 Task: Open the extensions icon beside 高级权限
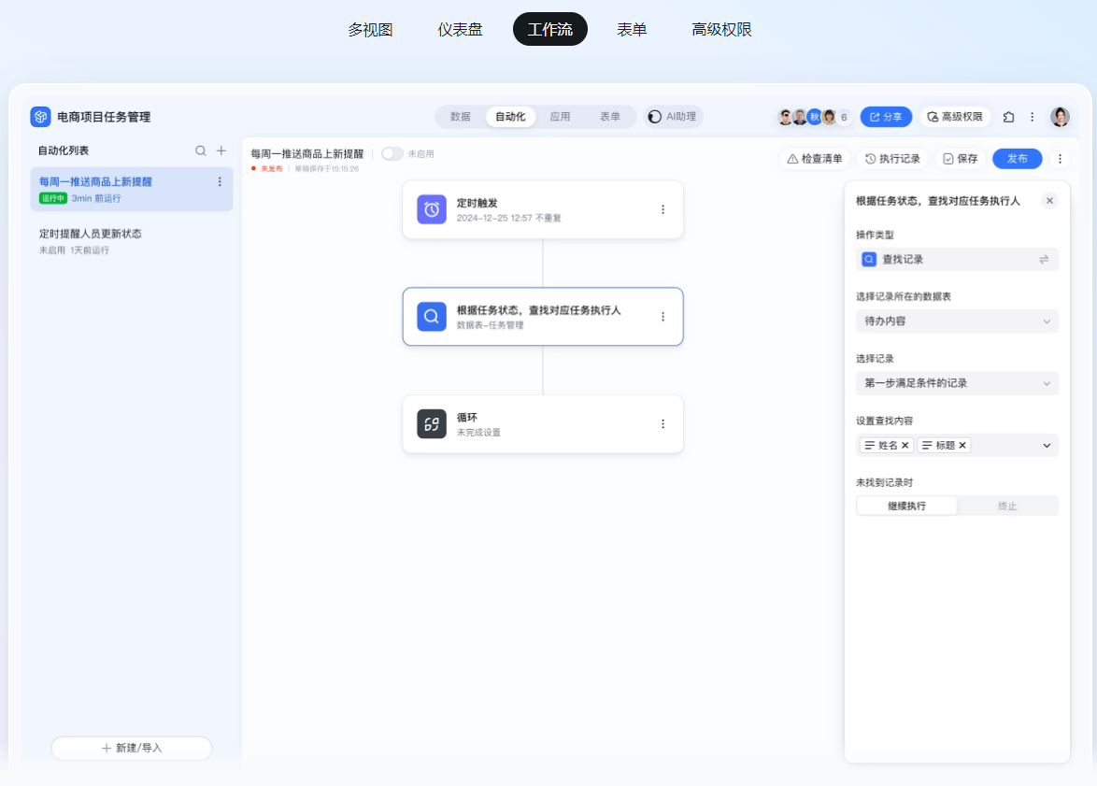point(1008,117)
